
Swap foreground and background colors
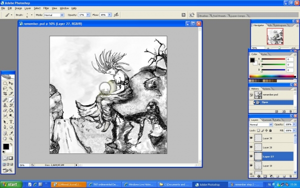pyautogui.click(x=11, y=144)
